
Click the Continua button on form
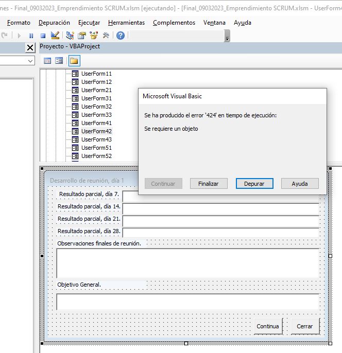pyautogui.click(x=268, y=326)
